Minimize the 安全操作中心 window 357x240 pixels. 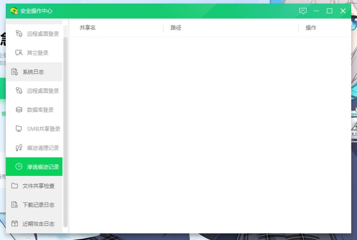(316, 11)
